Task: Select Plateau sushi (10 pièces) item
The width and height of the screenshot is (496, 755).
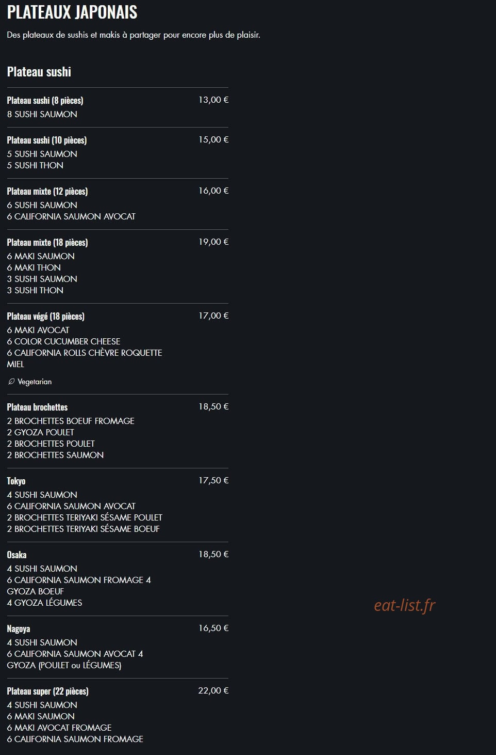Action: coord(118,153)
